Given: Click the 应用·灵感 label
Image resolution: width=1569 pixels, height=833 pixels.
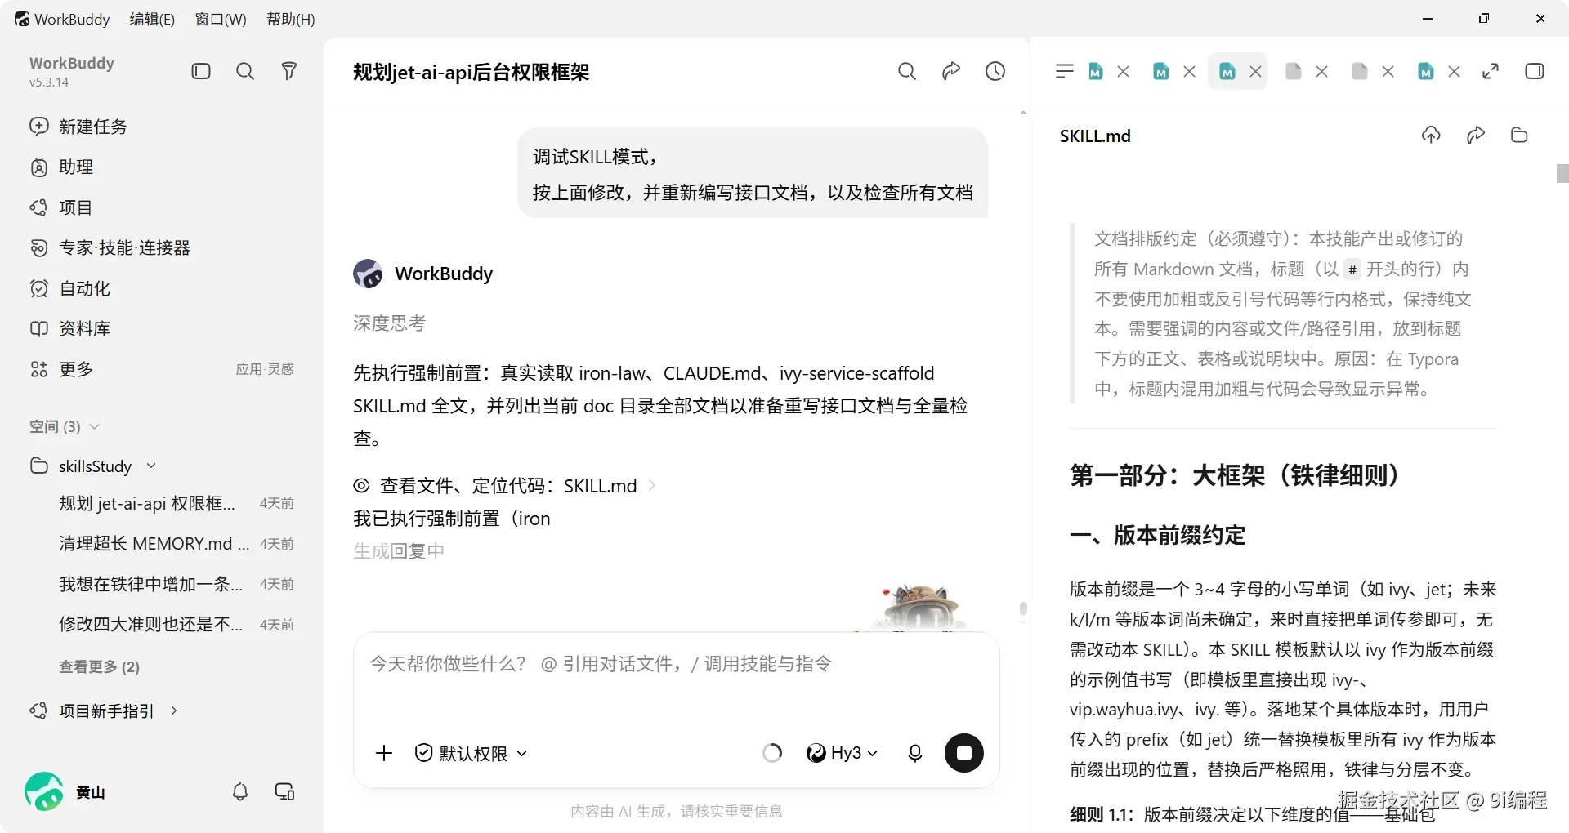Looking at the screenshot, I should click(265, 369).
